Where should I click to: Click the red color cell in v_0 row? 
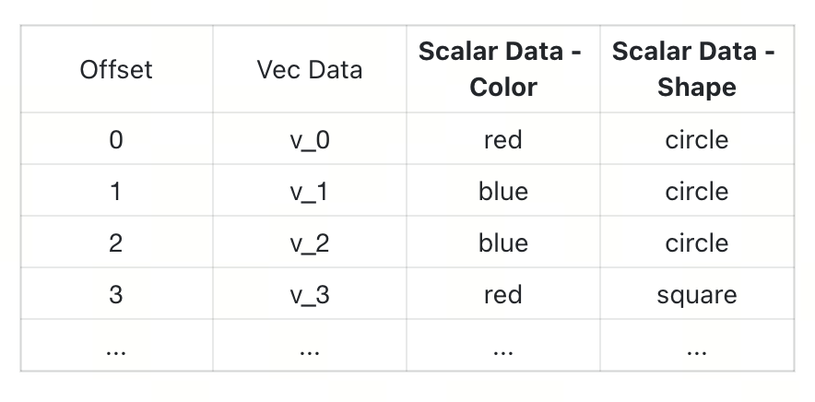(x=502, y=139)
